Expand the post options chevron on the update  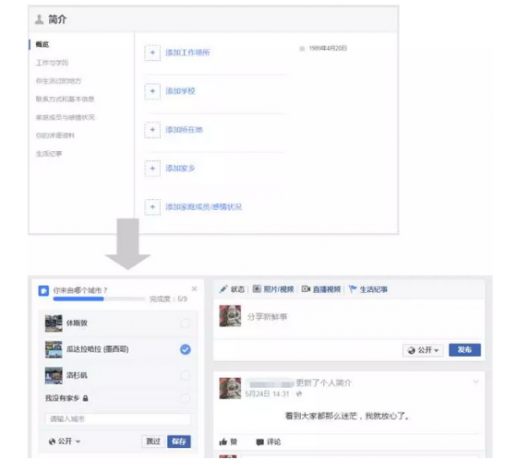[x=476, y=382]
